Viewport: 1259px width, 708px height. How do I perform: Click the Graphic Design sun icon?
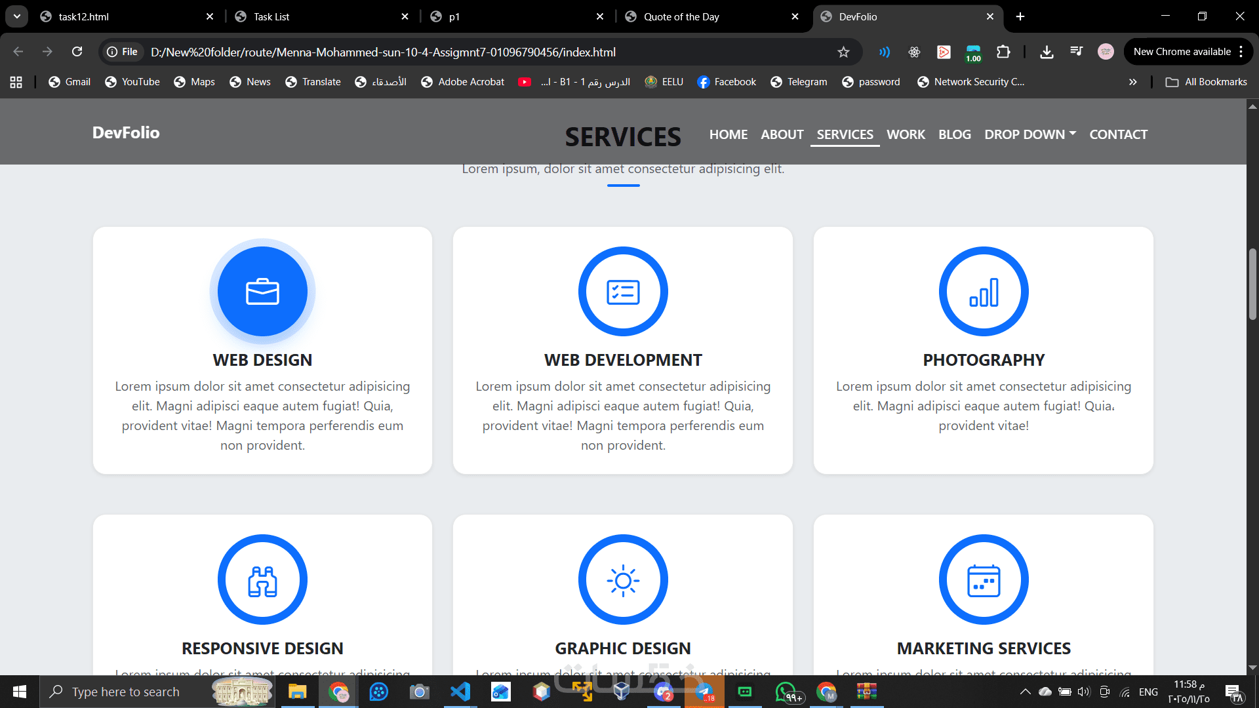pos(623,580)
